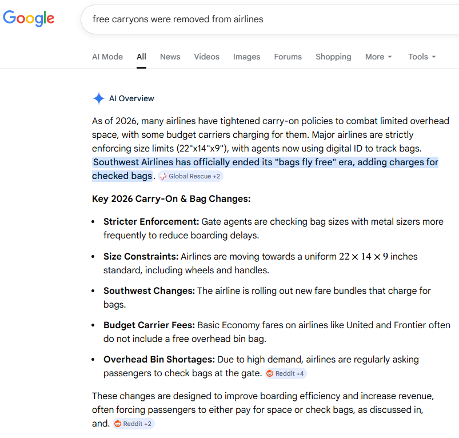Open the Shopping tab

pyautogui.click(x=333, y=57)
